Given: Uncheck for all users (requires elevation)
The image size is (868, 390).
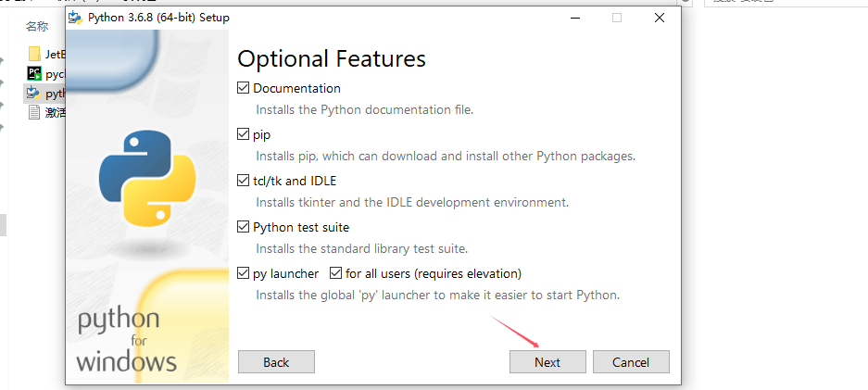Looking at the screenshot, I should 336,274.
